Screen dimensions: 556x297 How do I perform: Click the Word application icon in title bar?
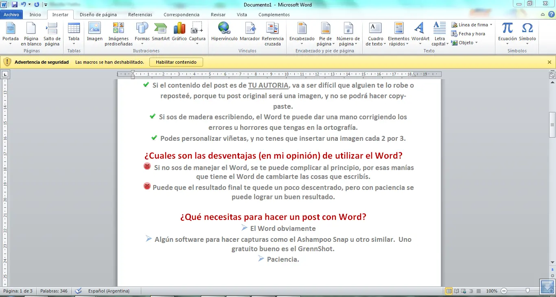[x=4, y=4]
